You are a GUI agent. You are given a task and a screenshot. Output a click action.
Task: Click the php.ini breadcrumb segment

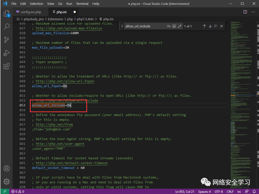pos(107,19)
